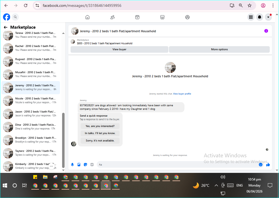This screenshot has height=198, width=279.
Task: Open the Groups icon in top navigation
Action: tap(187, 17)
